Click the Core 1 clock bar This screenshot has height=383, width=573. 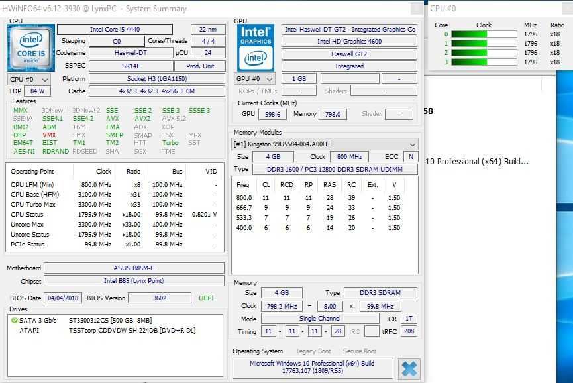(484, 44)
